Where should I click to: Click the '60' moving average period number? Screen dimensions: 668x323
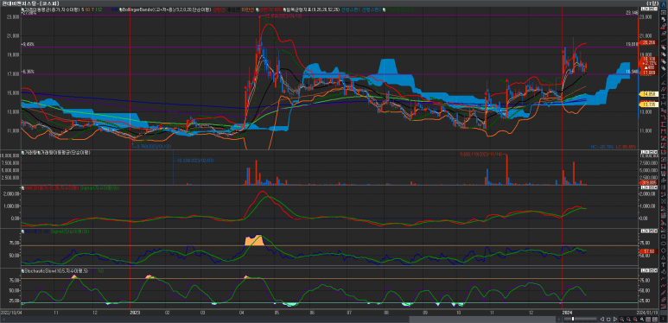[x=88, y=9]
